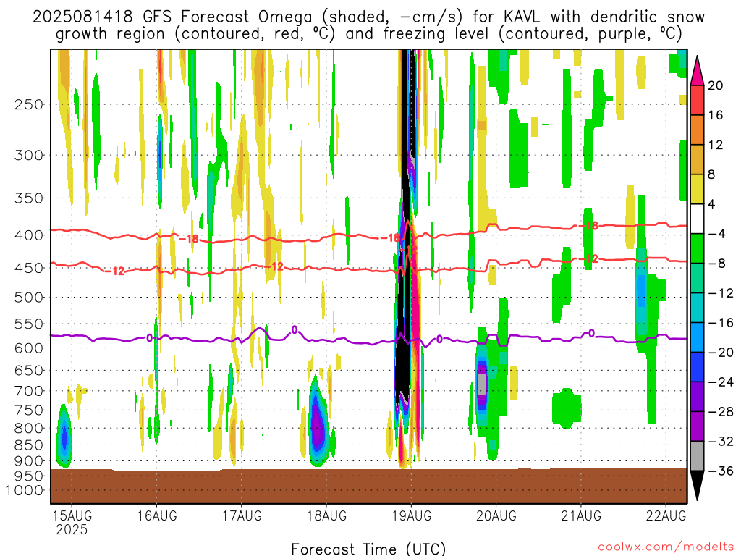741x556 pixels.
Task: Click the colorbar value label -20
Action: pos(721,353)
